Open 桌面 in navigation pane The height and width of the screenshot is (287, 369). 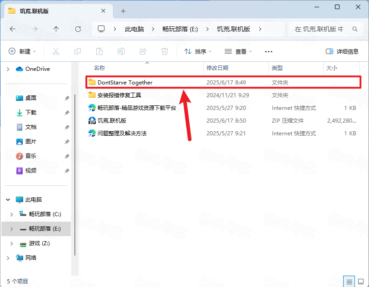(30, 98)
